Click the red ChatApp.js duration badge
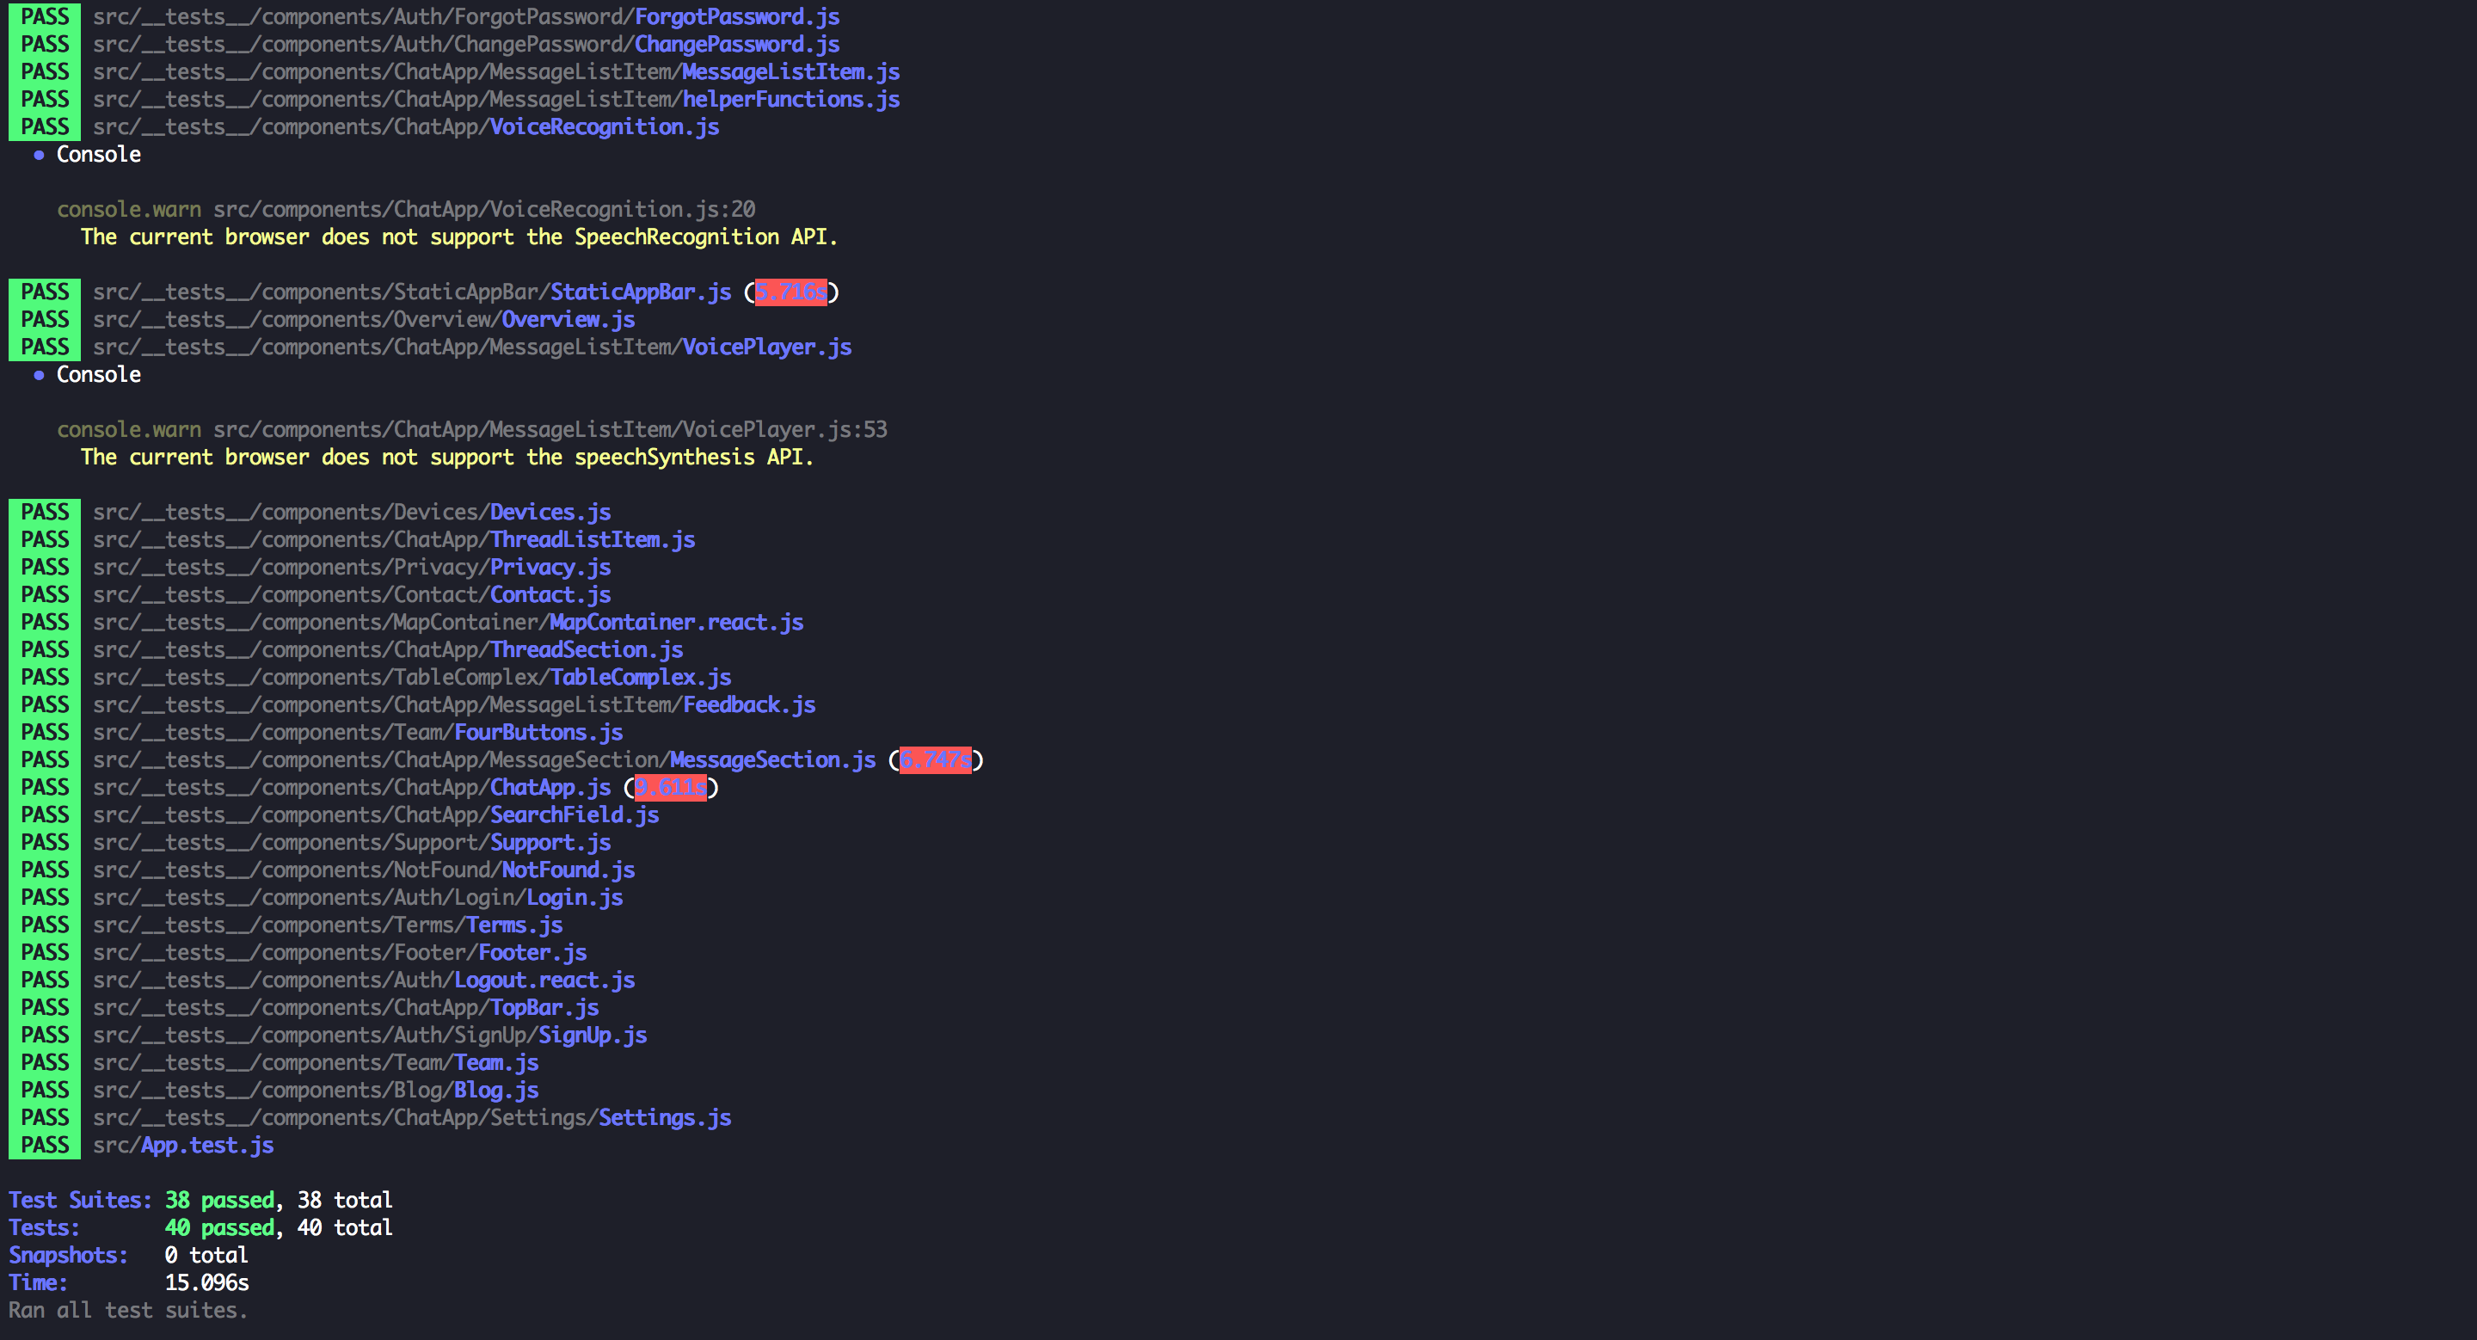 pyautogui.click(x=670, y=787)
